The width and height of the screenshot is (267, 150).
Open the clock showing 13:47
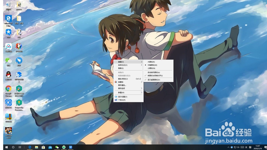tap(258, 147)
